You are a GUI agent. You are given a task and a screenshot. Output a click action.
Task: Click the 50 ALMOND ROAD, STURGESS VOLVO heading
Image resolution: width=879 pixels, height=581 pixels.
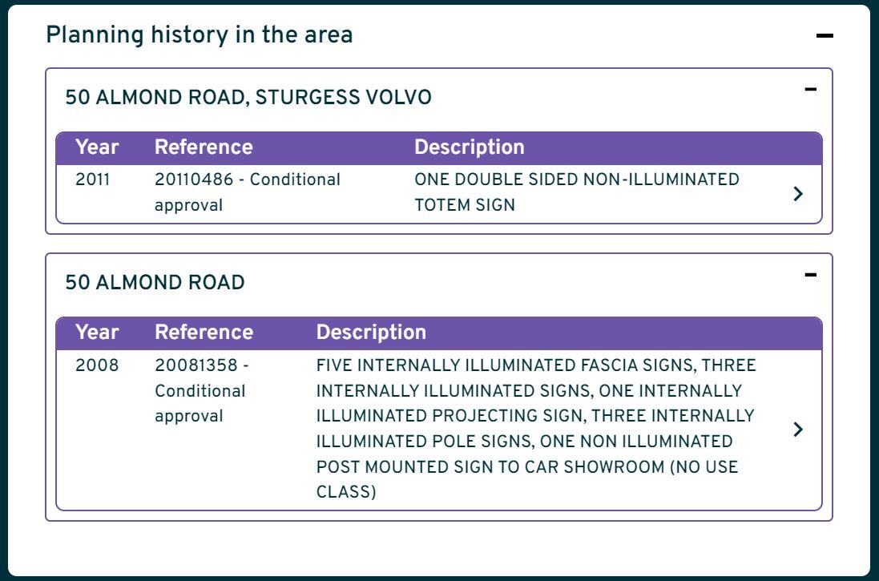tap(248, 98)
